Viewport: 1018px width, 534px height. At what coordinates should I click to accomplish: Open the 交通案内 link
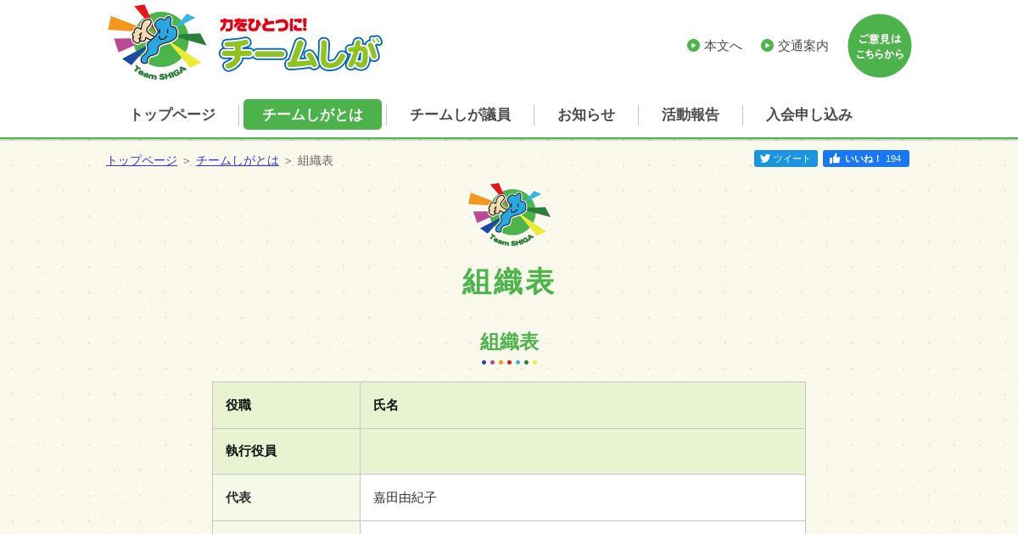tap(803, 46)
